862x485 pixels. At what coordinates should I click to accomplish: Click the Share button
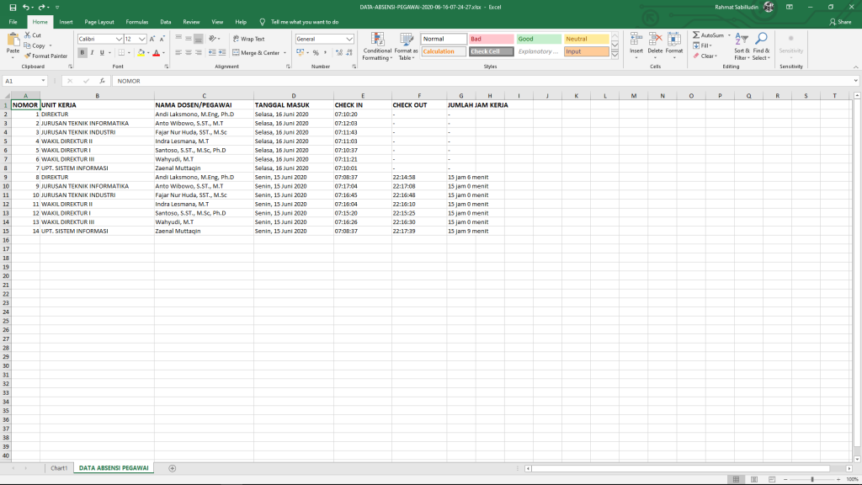point(841,22)
